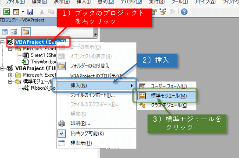Open the 表示(V) menu
Screen dimensions: 239x158
[62, 2]
